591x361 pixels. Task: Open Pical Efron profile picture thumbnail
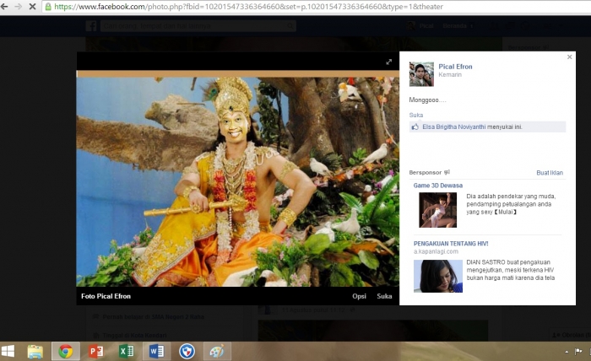[x=421, y=74]
